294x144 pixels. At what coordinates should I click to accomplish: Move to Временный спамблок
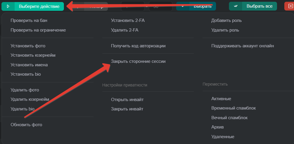[x=233, y=108]
